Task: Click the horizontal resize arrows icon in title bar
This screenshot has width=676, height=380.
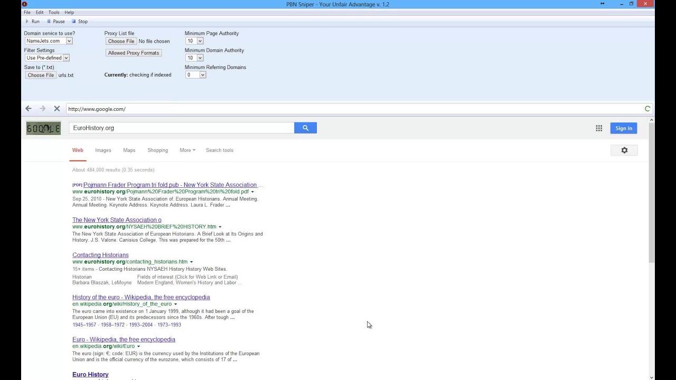Action: 602,4
